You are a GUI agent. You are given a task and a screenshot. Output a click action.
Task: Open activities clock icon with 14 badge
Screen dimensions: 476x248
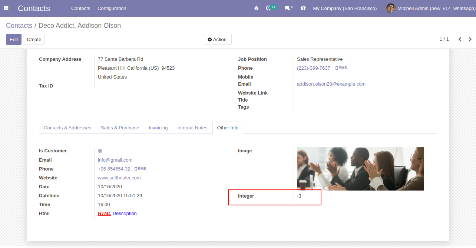(271, 8)
